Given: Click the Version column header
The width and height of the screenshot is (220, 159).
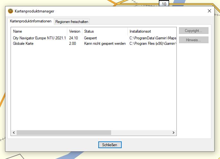Looking at the screenshot, I should (x=75, y=31).
